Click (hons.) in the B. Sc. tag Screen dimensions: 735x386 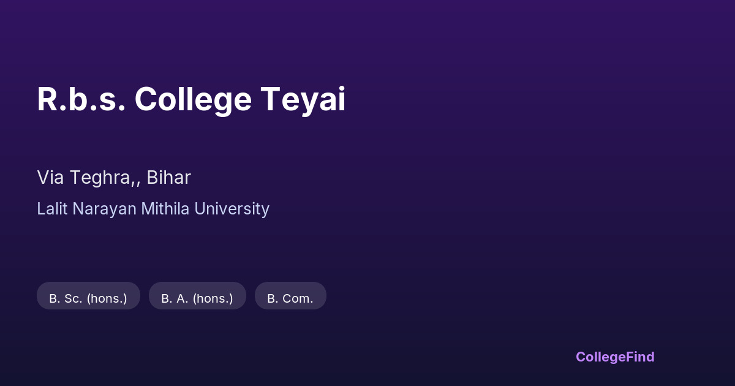point(107,298)
